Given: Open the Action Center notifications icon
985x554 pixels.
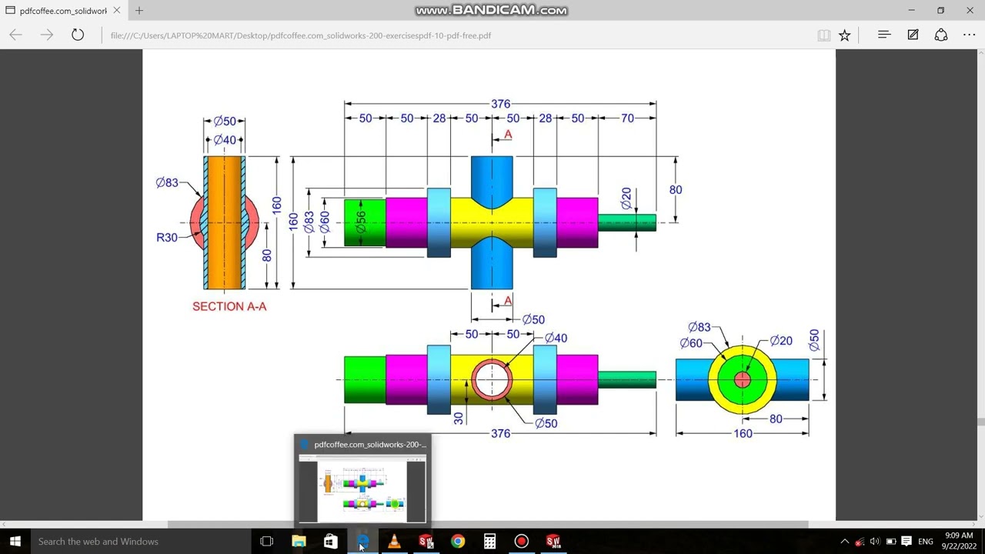Looking at the screenshot, I should 907,542.
